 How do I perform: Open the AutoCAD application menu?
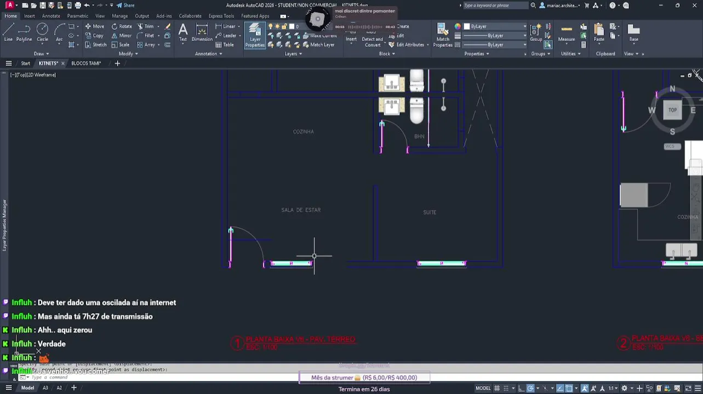pyautogui.click(x=9, y=5)
